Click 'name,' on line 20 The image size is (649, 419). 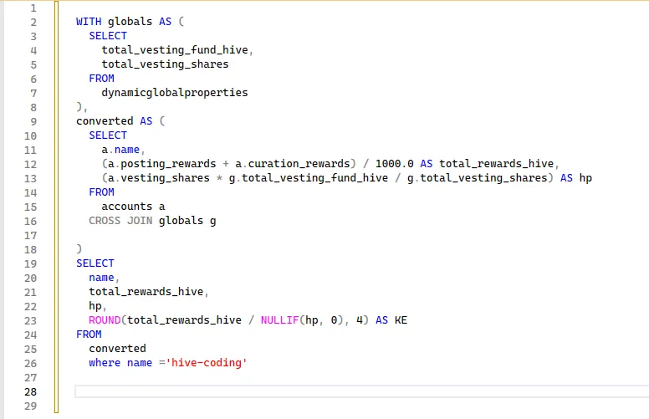coord(104,278)
